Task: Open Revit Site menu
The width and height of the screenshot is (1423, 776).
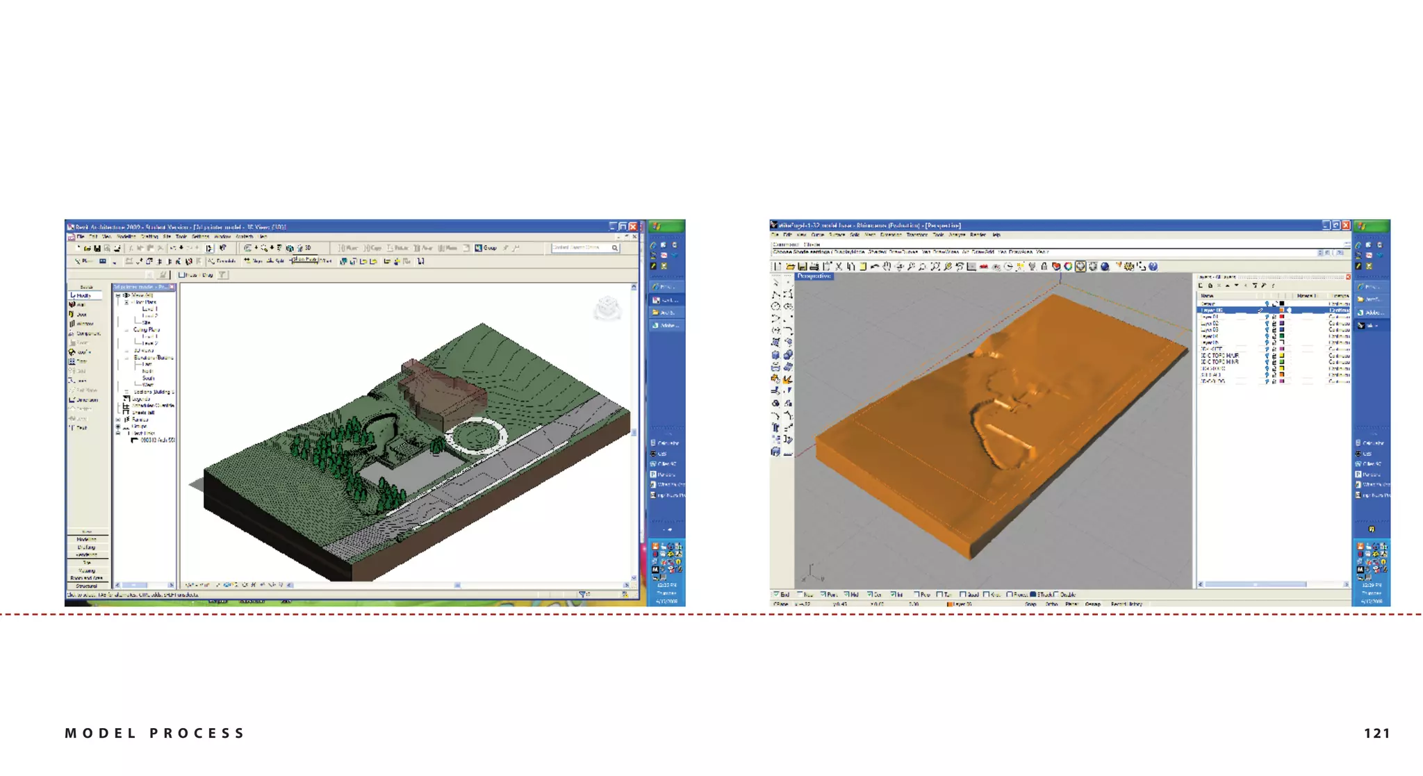Action: coord(167,237)
